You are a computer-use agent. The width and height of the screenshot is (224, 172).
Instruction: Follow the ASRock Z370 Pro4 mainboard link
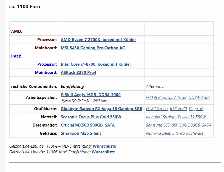click(x=78, y=73)
